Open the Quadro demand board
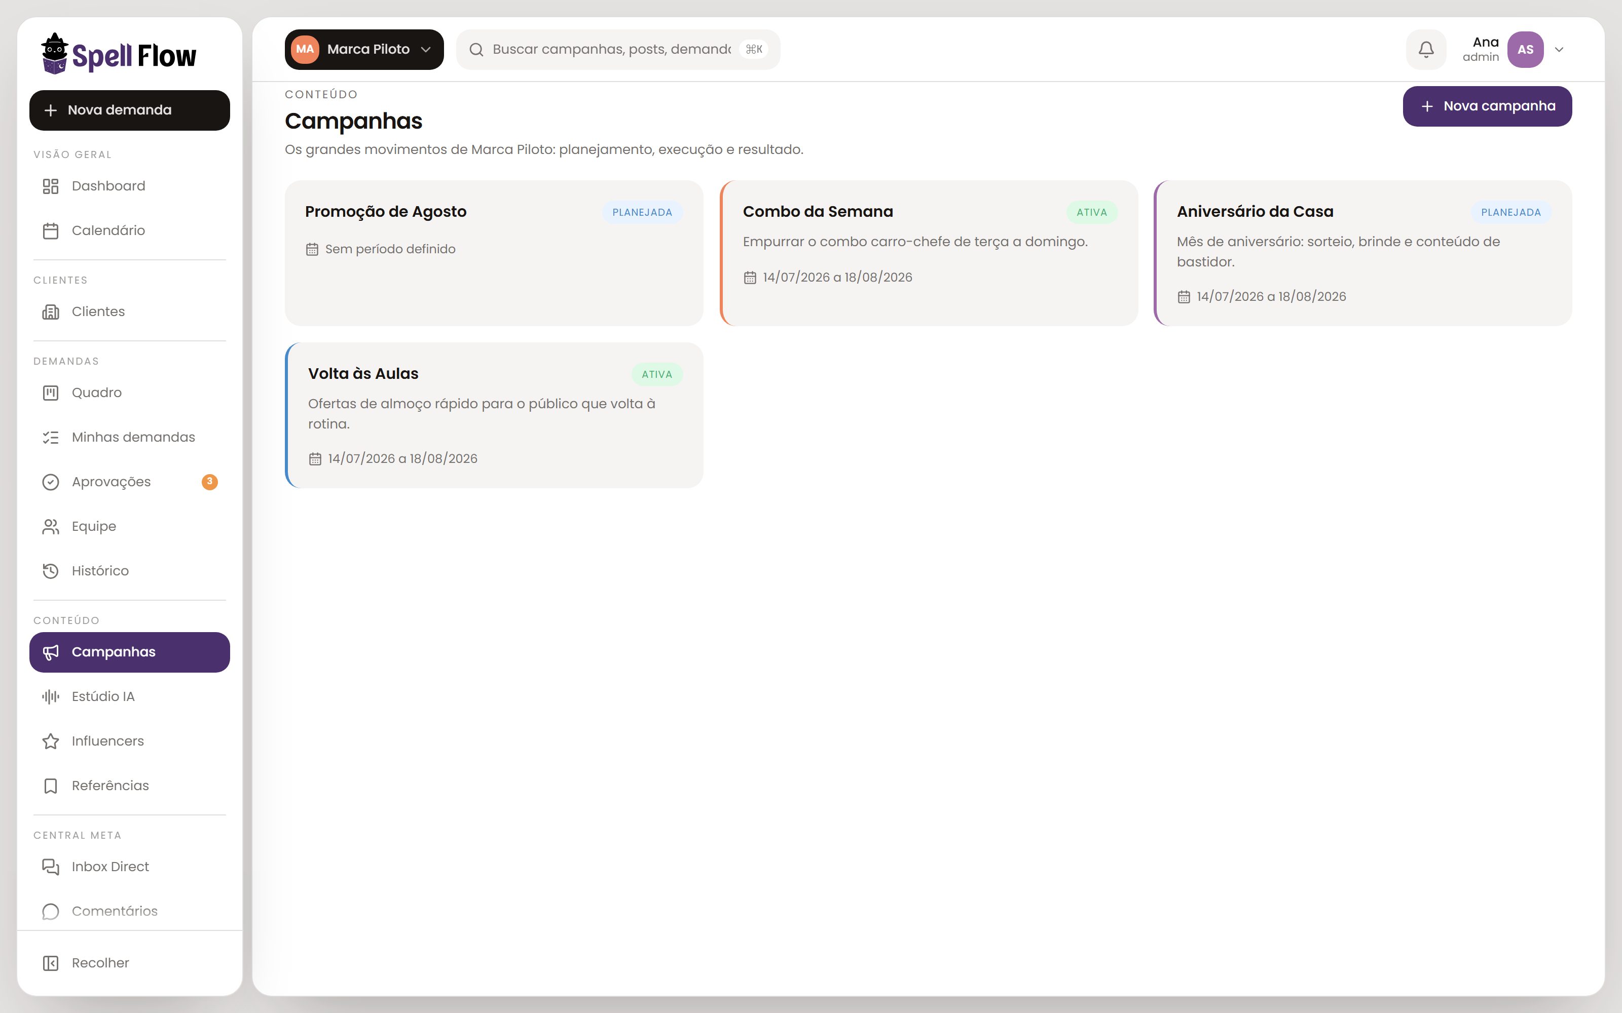Screen dimensions: 1622x1013 point(129,393)
